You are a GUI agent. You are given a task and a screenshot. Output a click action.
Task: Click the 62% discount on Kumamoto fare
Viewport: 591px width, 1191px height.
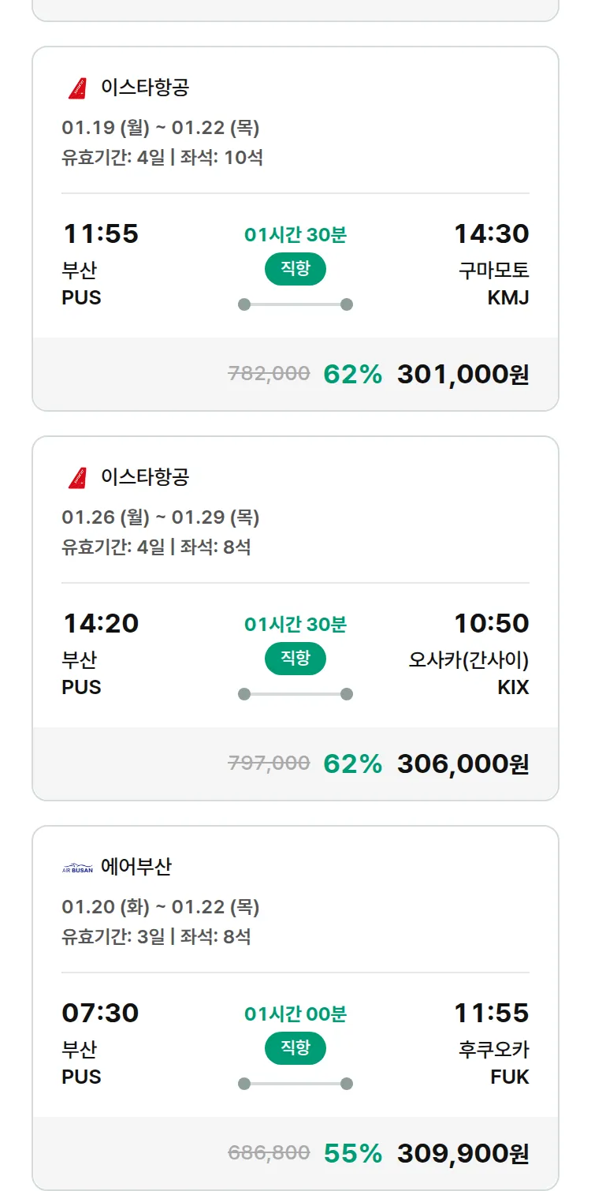(x=352, y=374)
